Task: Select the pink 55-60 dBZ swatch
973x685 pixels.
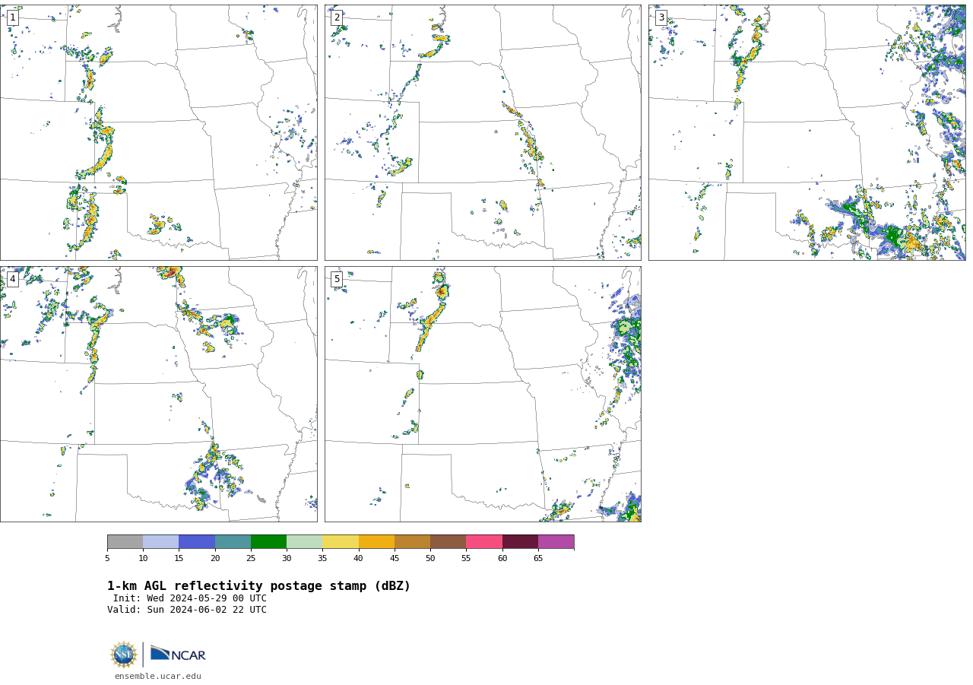Action: 484,541
